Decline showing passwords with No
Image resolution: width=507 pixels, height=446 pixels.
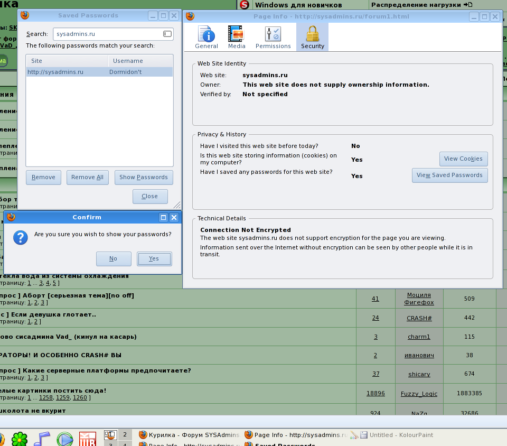[114, 259]
